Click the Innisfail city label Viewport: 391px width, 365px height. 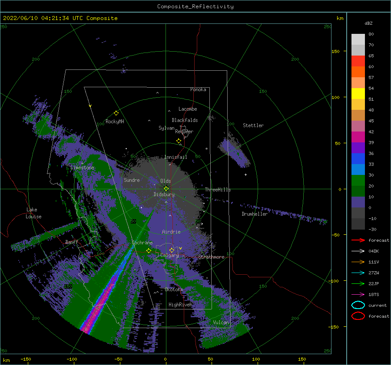(x=176, y=157)
